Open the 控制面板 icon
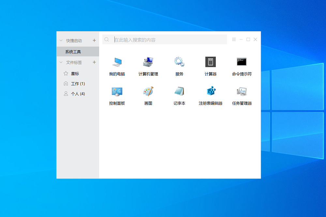Image resolution: width=326 pixels, height=217 pixels. click(117, 92)
